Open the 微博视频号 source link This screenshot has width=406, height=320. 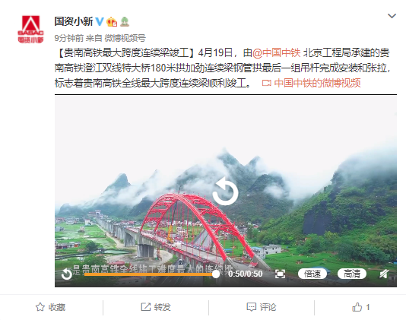(x=125, y=38)
